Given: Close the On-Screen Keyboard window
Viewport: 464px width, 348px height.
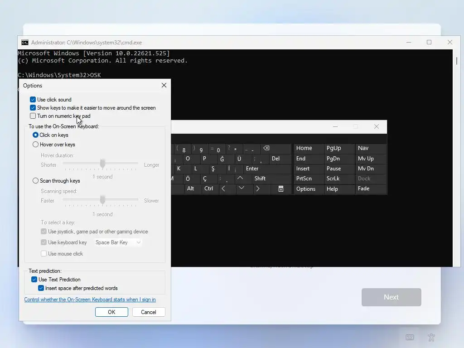Looking at the screenshot, I should (x=377, y=127).
